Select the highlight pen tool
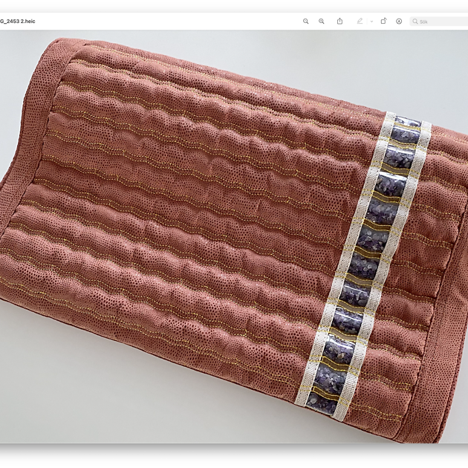The height and width of the screenshot is (468, 468). (360, 22)
